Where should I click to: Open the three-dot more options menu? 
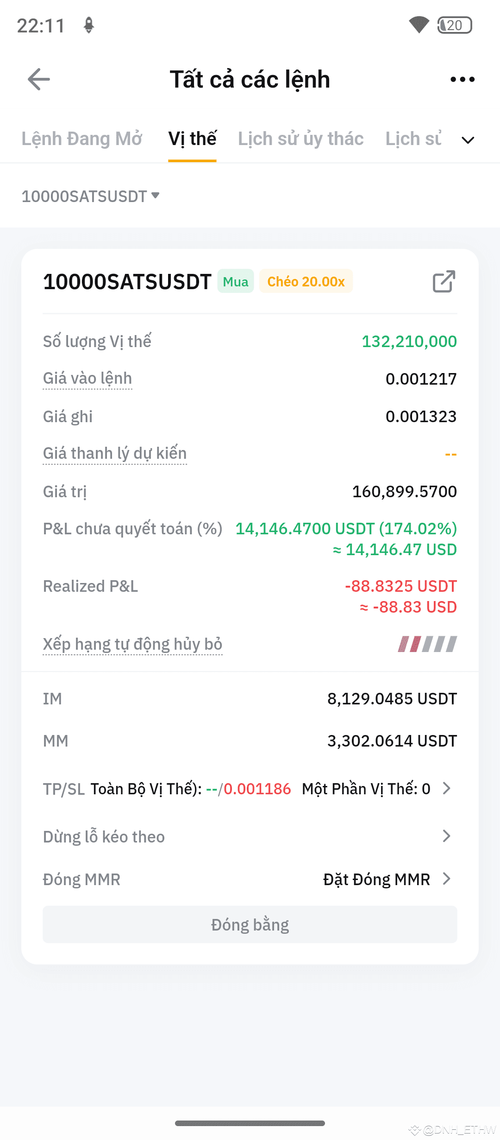(x=462, y=79)
